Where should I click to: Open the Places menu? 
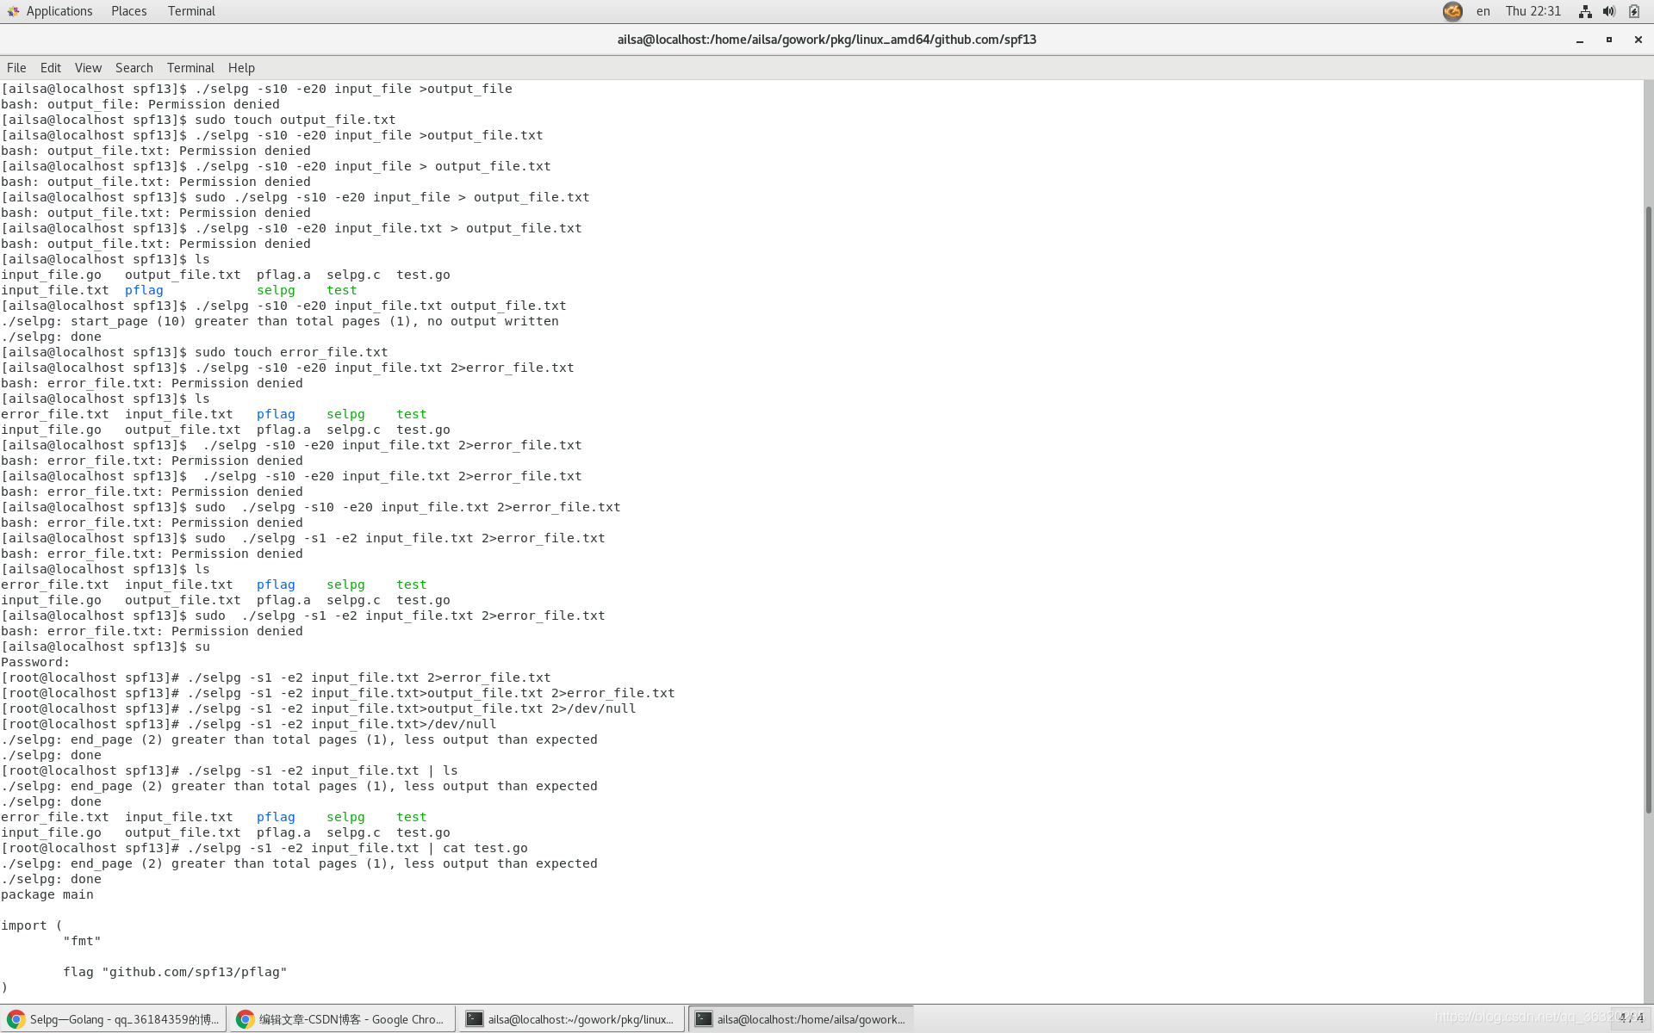[128, 11]
